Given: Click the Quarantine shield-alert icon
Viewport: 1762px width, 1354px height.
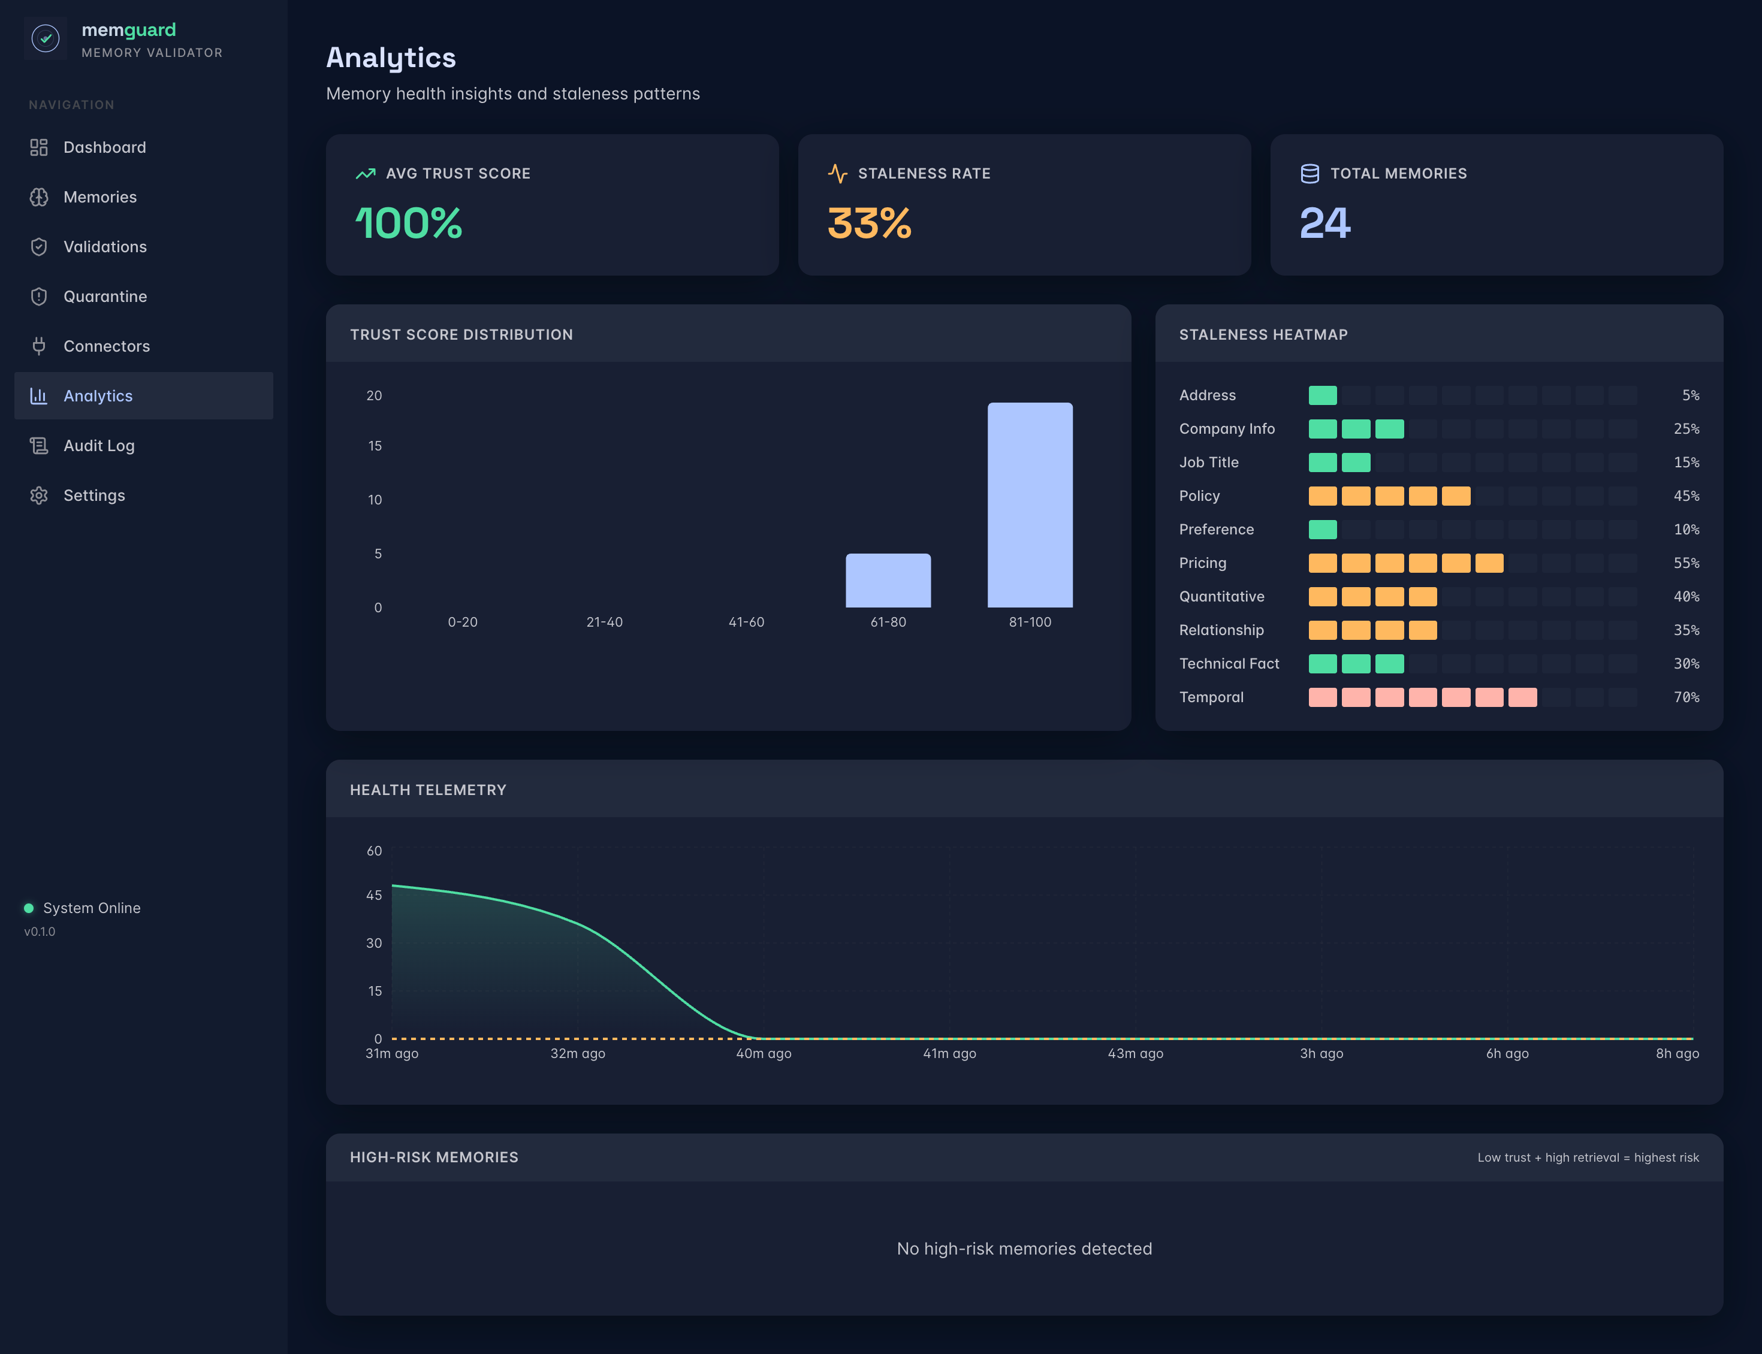Looking at the screenshot, I should click(39, 297).
